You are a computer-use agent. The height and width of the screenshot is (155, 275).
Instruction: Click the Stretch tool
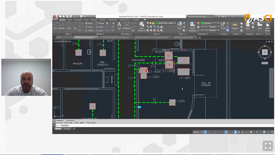pos(89,31)
